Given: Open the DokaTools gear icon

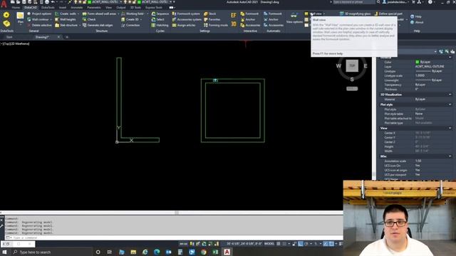Looking at the screenshot, I should (x=6, y=14).
